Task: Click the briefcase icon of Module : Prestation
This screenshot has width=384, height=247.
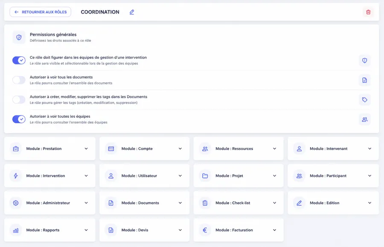Action: (x=16, y=148)
